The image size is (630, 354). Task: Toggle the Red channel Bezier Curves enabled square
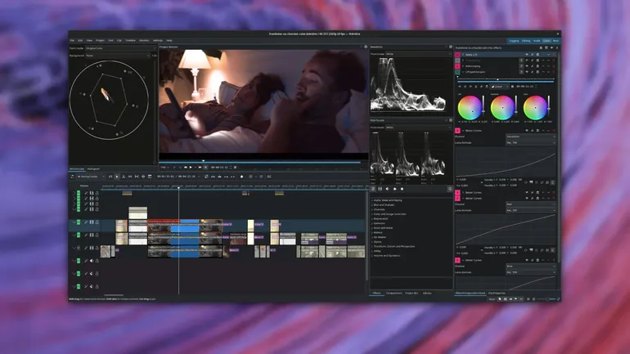[457, 199]
